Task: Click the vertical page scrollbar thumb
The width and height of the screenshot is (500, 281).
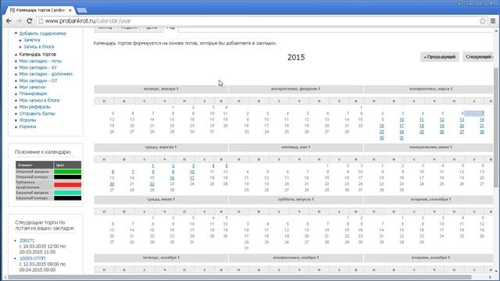Action: tap(496, 127)
